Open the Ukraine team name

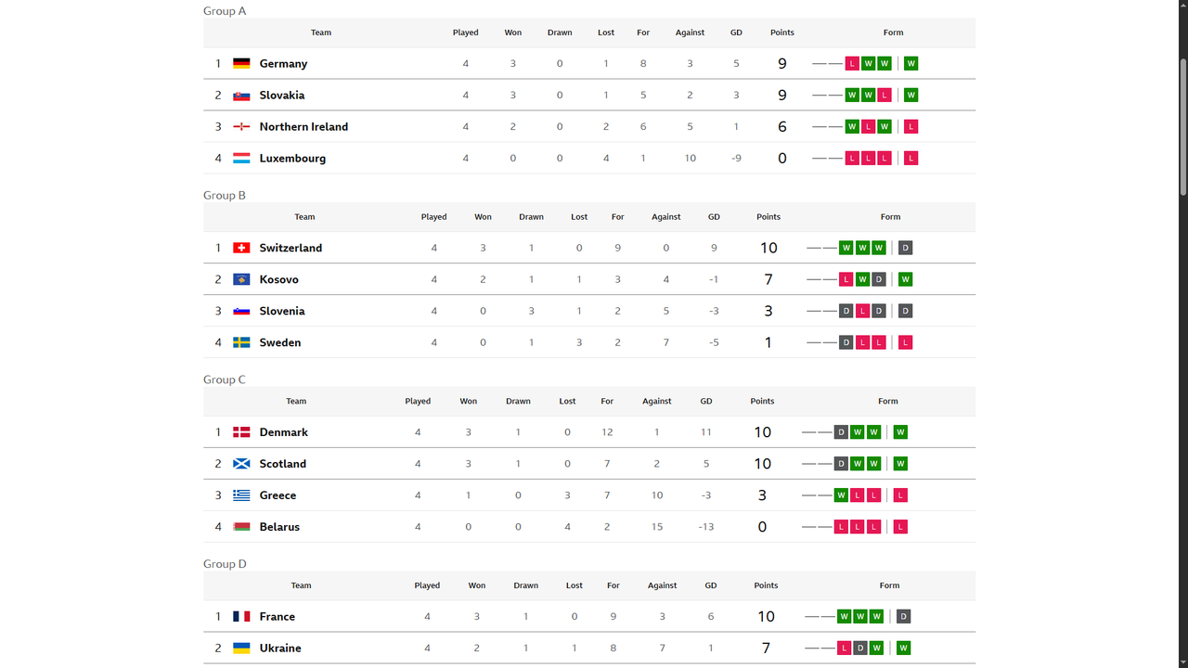280,648
